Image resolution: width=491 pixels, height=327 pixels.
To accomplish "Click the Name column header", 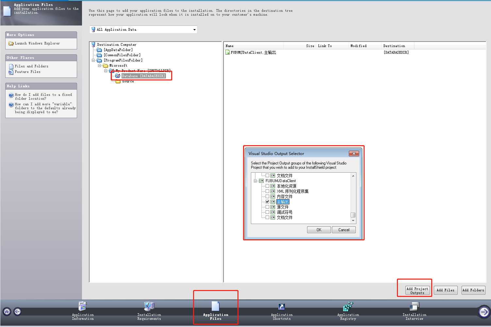I will coord(254,46).
